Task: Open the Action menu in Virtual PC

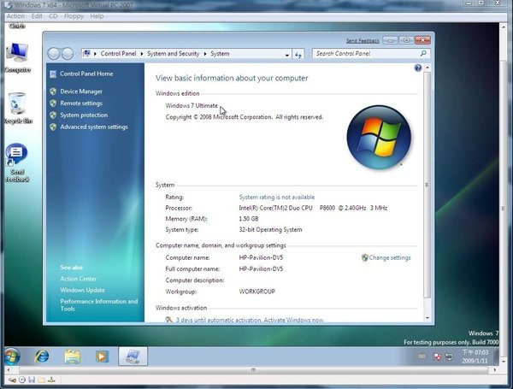Action: pyautogui.click(x=15, y=16)
